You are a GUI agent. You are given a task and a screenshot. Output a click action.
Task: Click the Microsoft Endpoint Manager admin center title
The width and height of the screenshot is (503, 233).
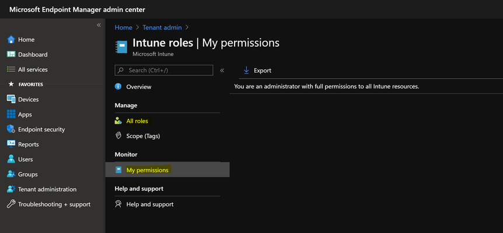[77, 9]
